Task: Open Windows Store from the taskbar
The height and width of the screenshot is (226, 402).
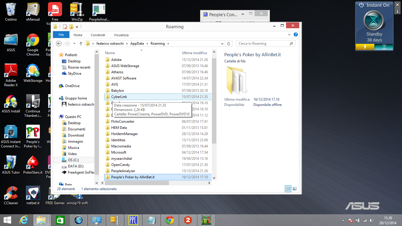Action: tap(60, 220)
